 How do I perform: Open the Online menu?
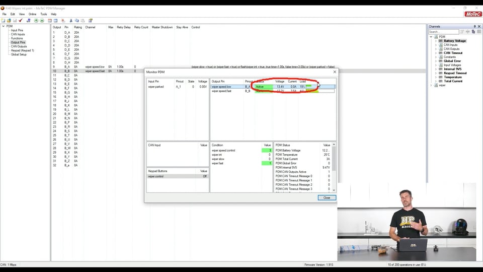[x=32, y=14]
